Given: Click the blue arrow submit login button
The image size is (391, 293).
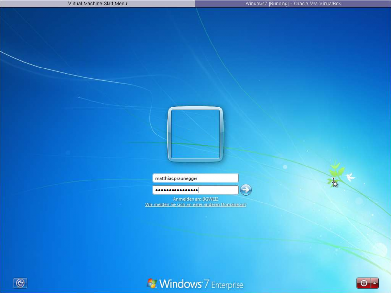Looking at the screenshot, I should [246, 190].
